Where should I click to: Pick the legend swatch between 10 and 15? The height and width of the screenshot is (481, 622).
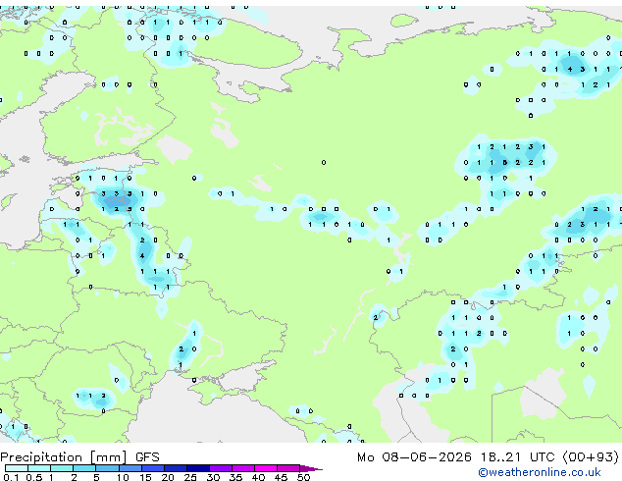(x=130, y=468)
